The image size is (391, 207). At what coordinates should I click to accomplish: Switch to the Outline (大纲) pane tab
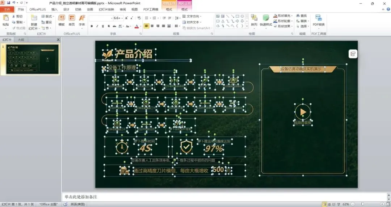(21, 40)
